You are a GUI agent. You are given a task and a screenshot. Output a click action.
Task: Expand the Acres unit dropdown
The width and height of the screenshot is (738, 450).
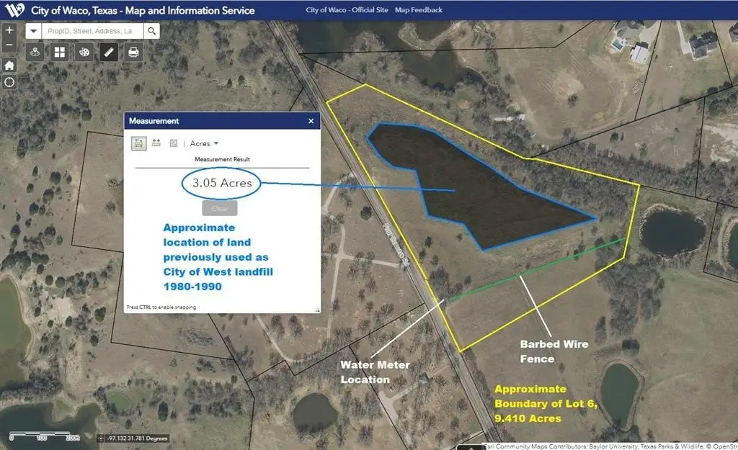205,144
